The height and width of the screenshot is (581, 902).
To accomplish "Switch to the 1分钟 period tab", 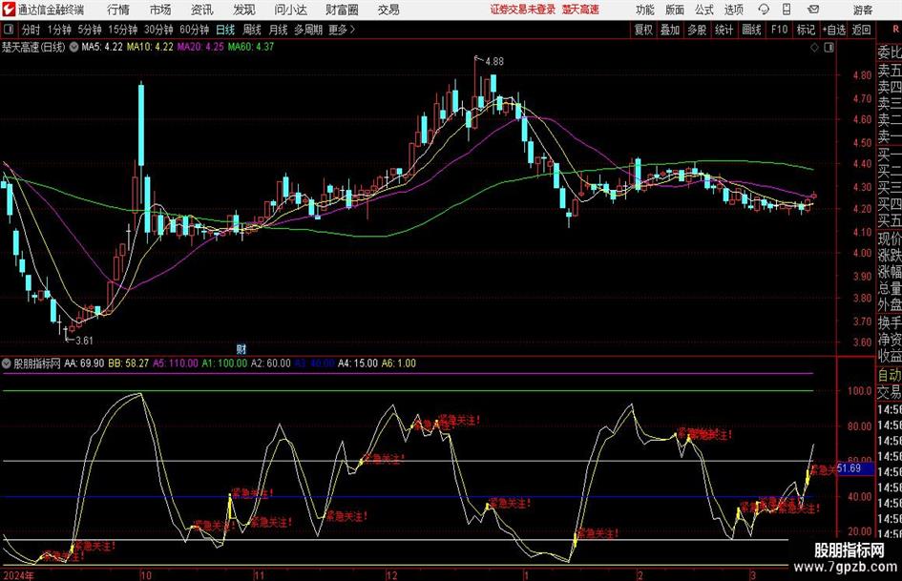I will (59, 30).
